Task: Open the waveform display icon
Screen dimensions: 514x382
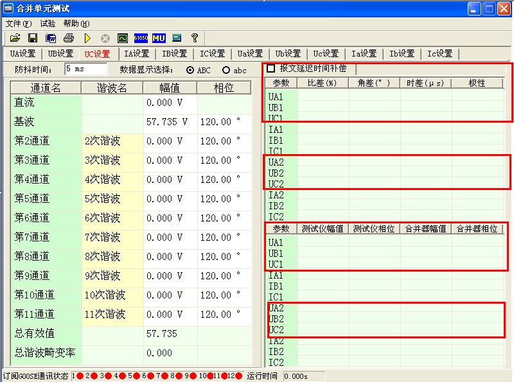Action: point(123,39)
